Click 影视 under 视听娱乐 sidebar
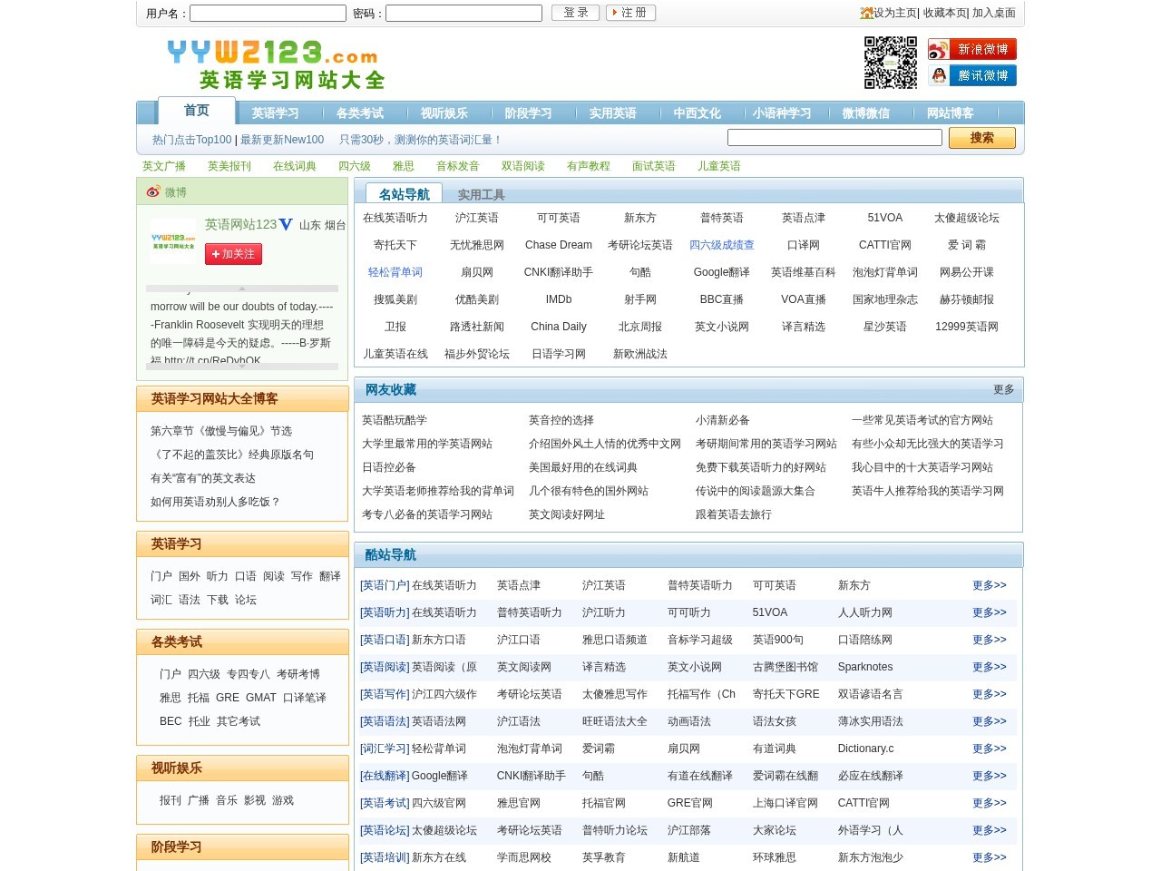This screenshot has width=1161, height=871. (x=255, y=800)
